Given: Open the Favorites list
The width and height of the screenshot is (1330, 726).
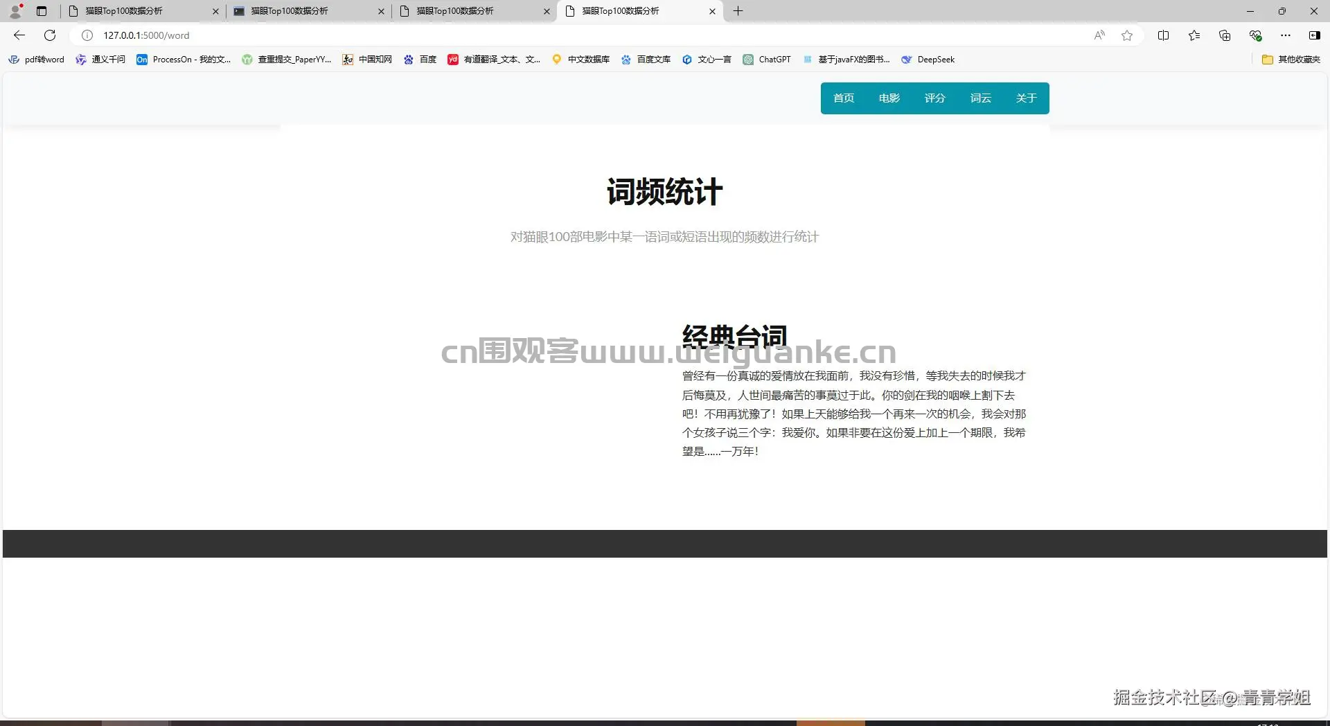Looking at the screenshot, I should click(1194, 35).
